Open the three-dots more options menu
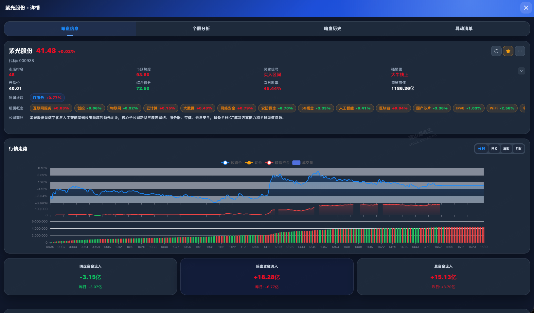This screenshot has height=313, width=534. click(x=520, y=51)
